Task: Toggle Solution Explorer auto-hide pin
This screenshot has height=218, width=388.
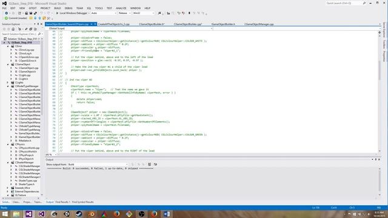Action: [38, 24]
